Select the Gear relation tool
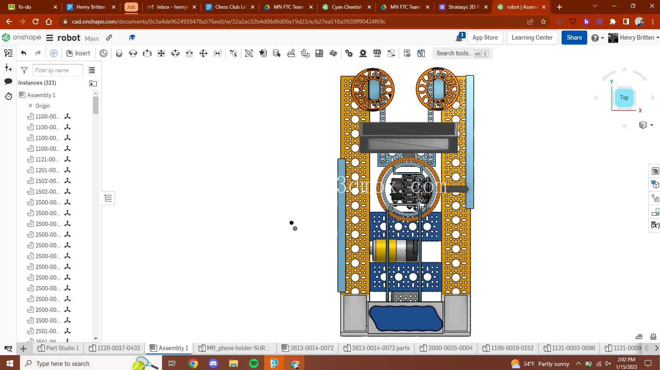The image size is (660, 370). (x=349, y=53)
